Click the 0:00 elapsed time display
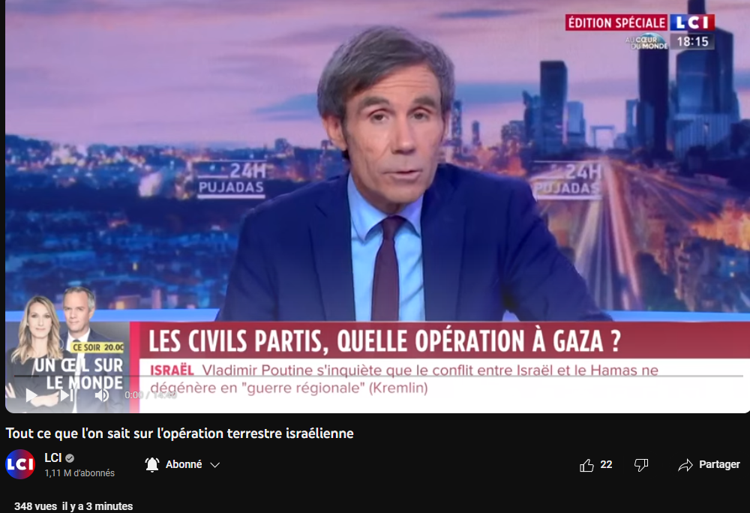The width and height of the screenshot is (750, 513). click(133, 395)
